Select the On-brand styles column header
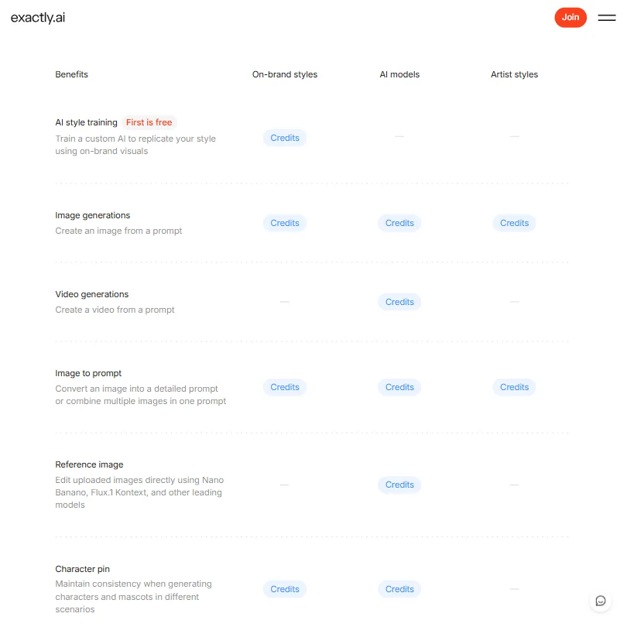627x627 pixels. (285, 74)
